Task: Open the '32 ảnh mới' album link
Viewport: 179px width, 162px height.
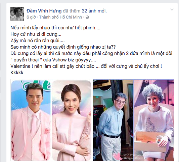Action: pyautogui.click(x=94, y=11)
